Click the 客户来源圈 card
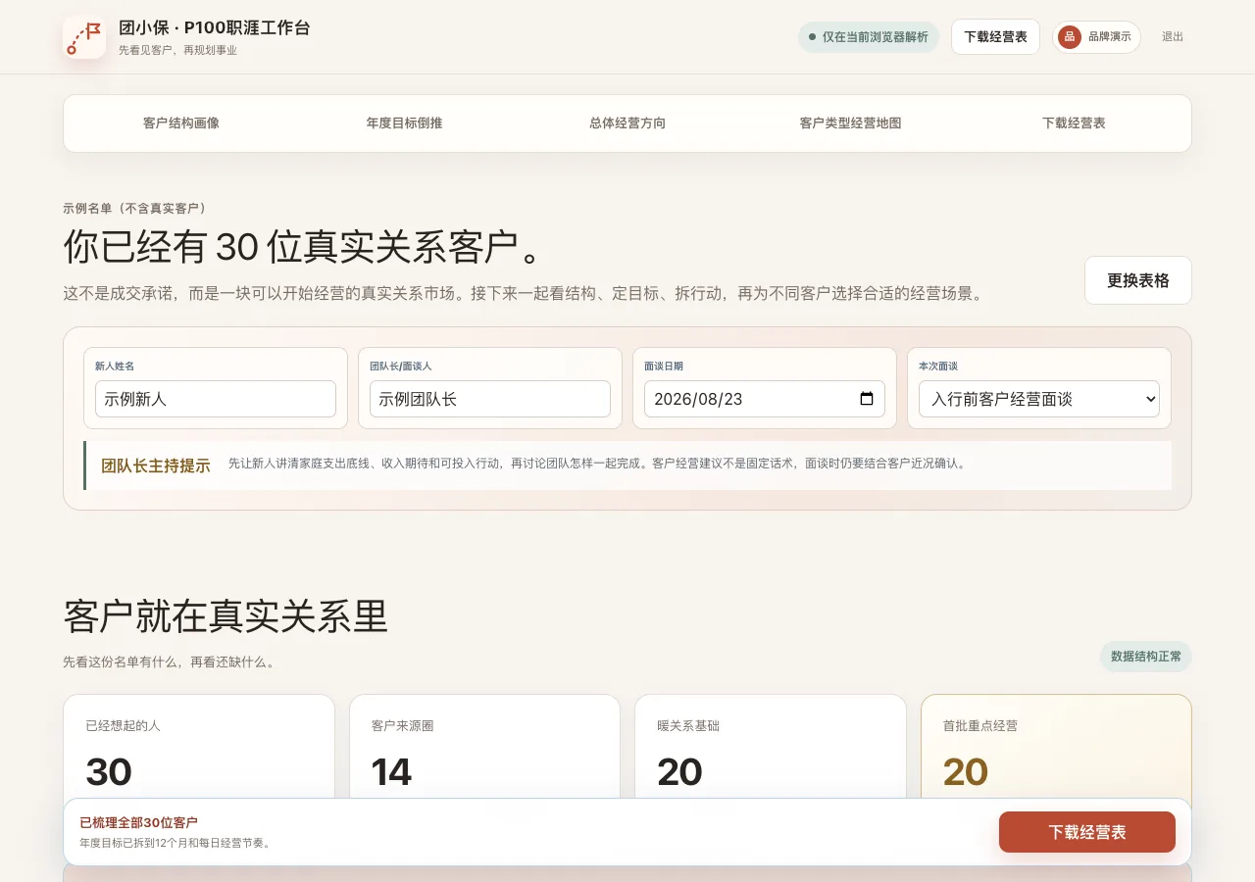Image resolution: width=1255 pixels, height=882 pixels. click(x=484, y=748)
